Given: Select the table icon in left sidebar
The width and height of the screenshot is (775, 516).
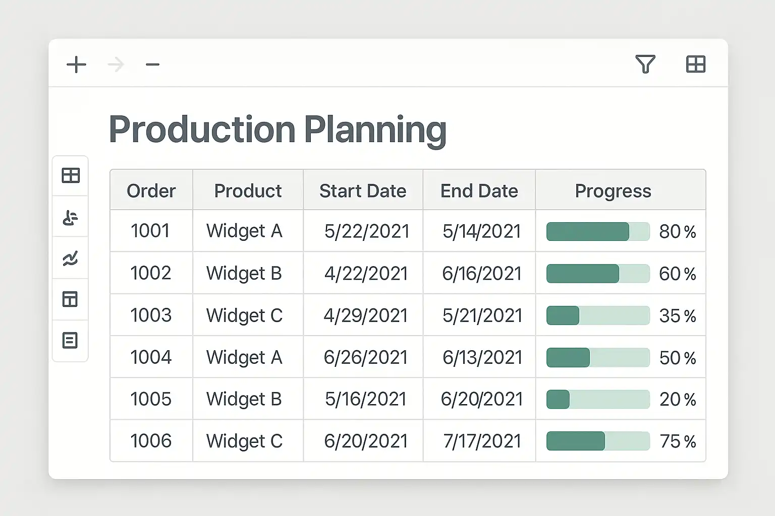Looking at the screenshot, I should coord(71,175).
